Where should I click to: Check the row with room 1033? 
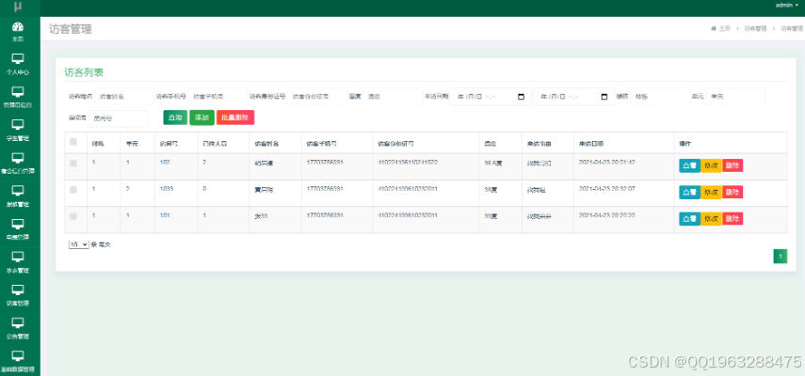(x=73, y=190)
